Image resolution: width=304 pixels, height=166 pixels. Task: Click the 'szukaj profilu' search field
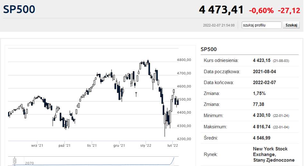(x=261, y=25)
